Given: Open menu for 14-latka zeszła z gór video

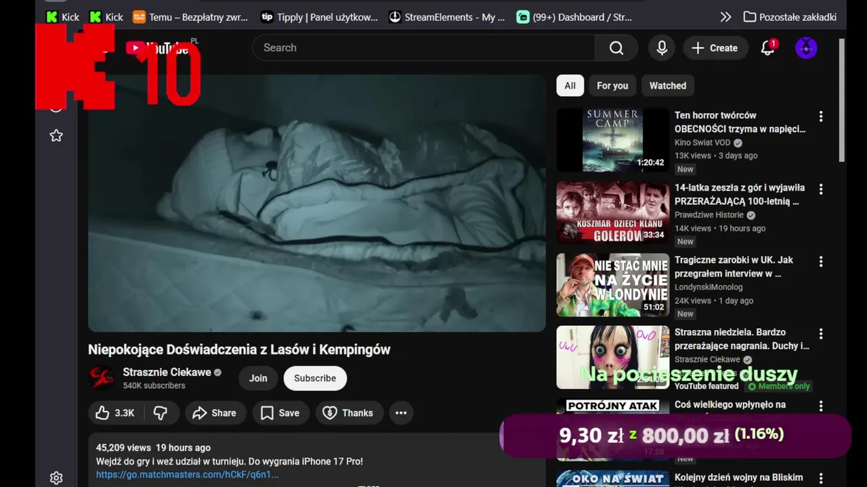Looking at the screenshot, I should pos(821,189).
